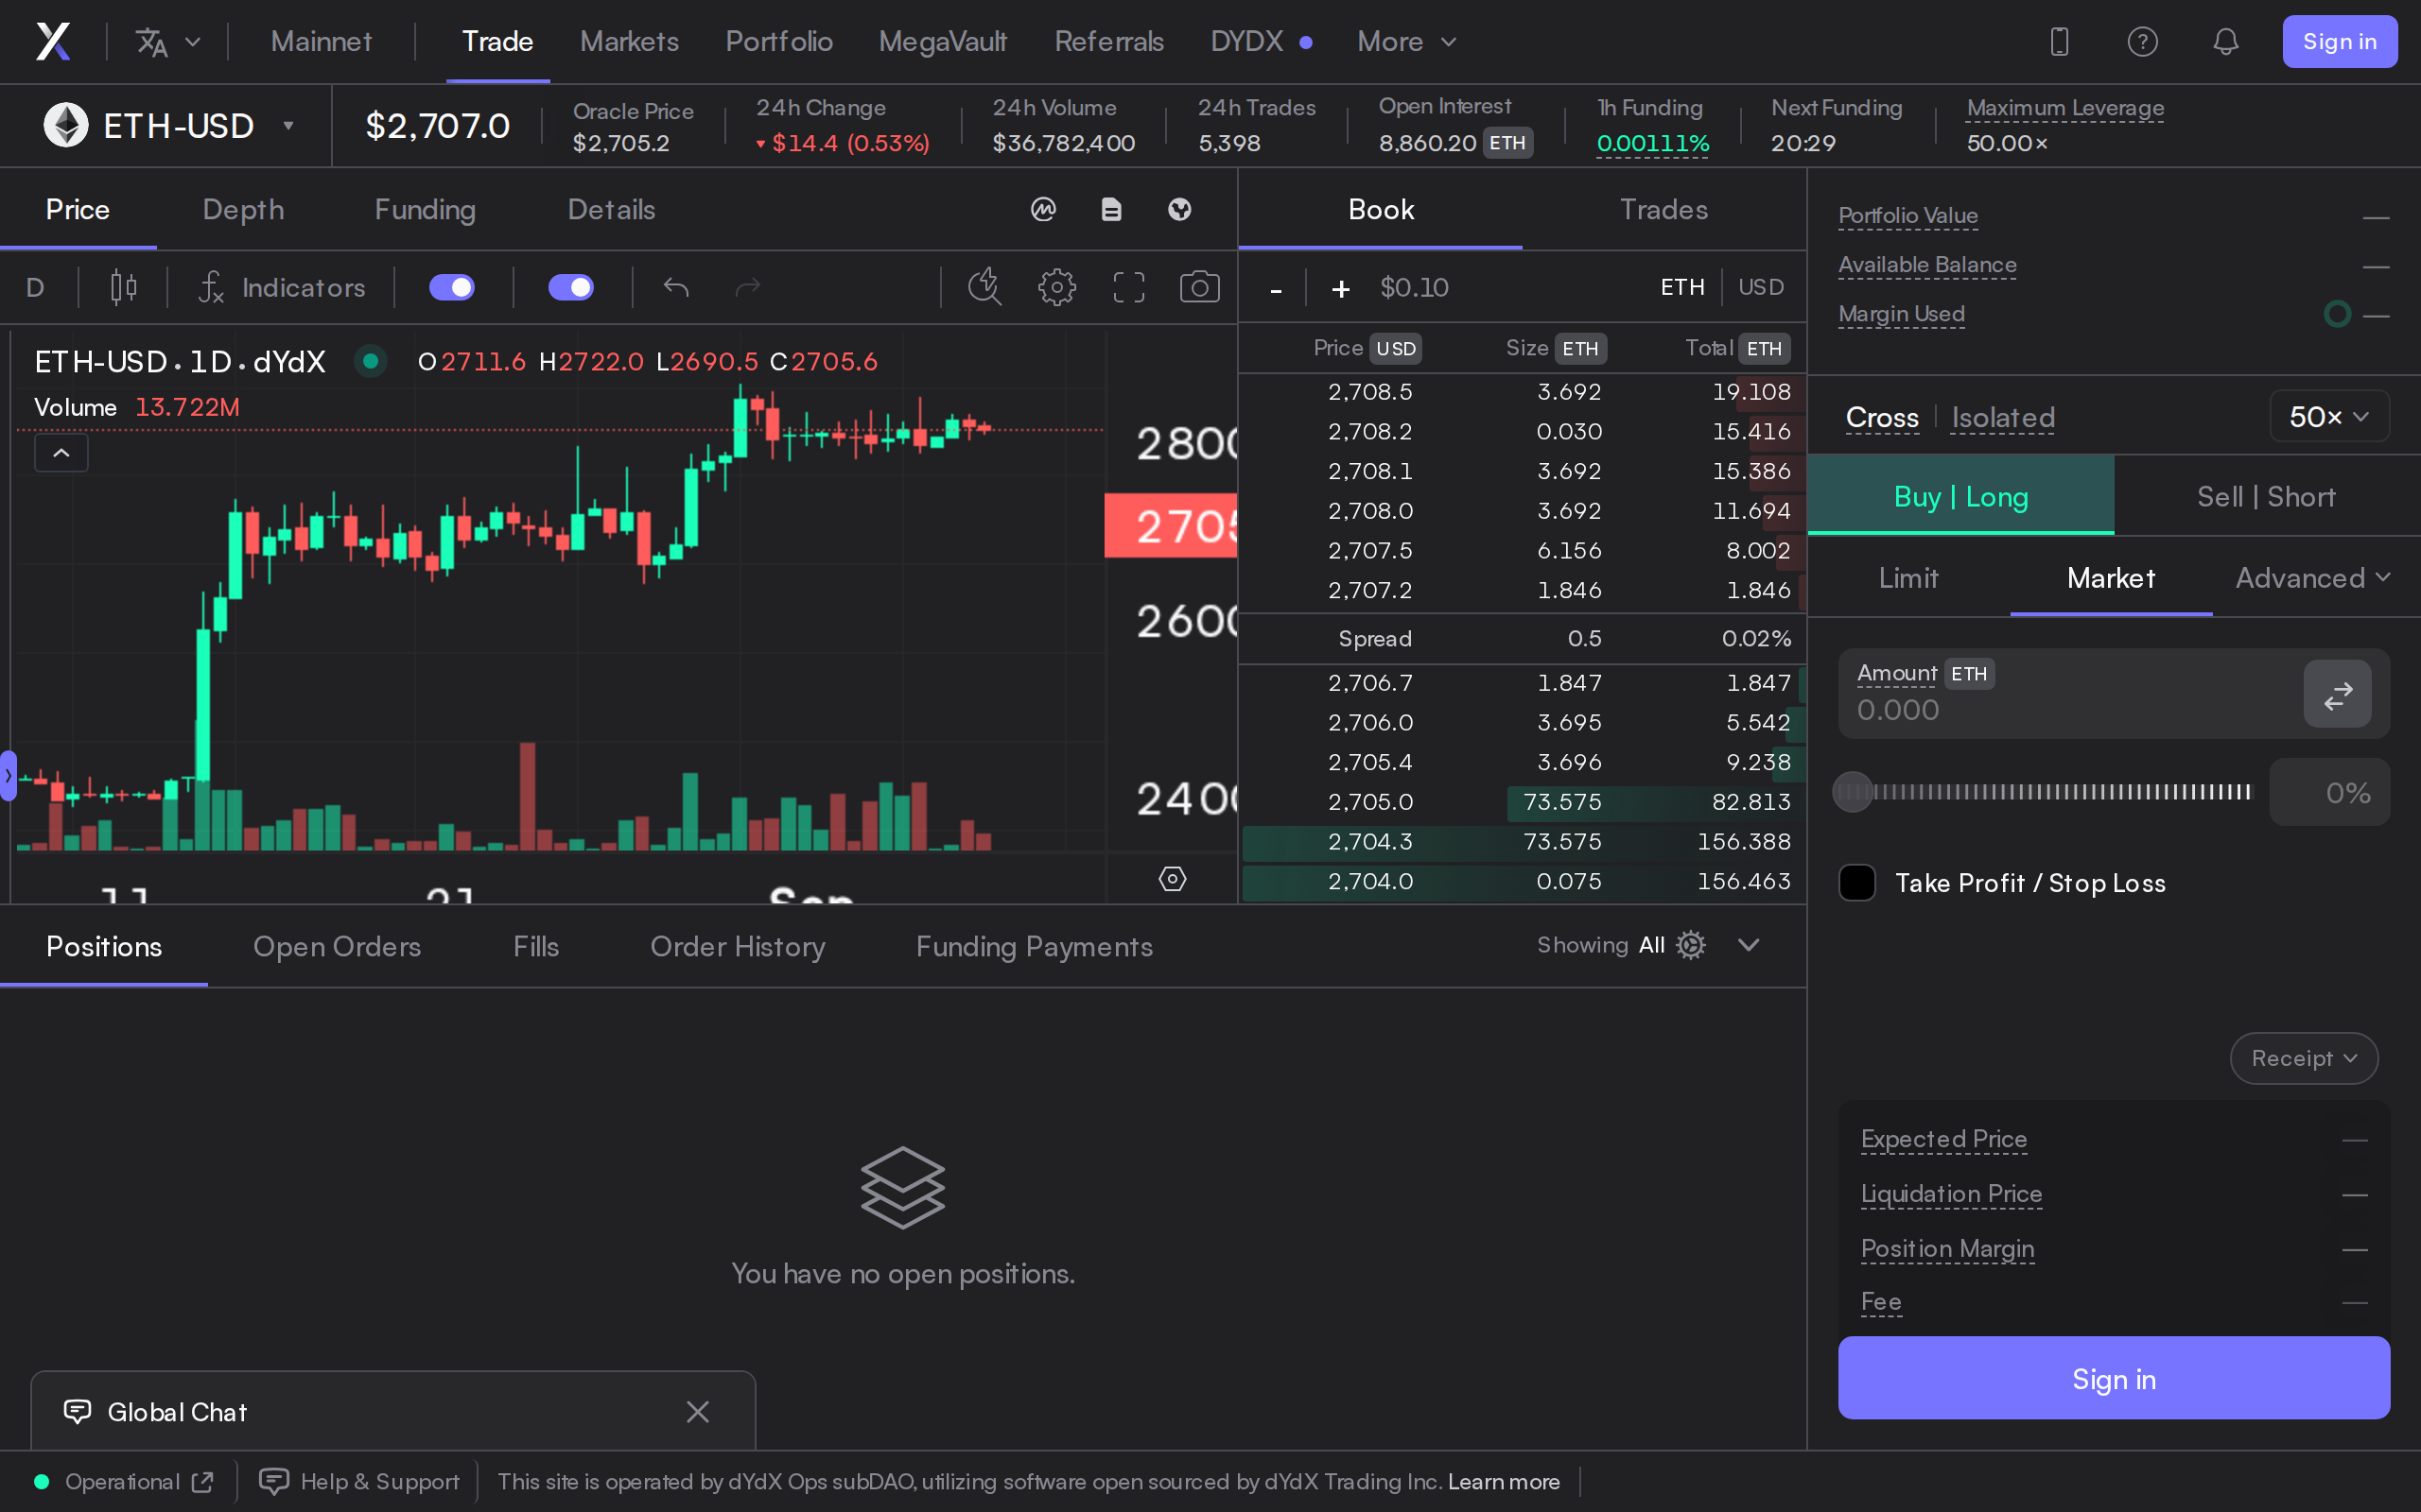This screenshot has width=2421, height=1512.
Task: View the Trades tab
Action: [1663, 209]
